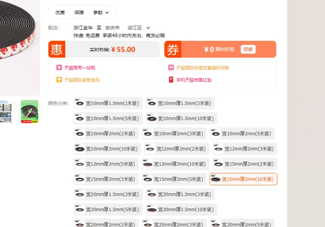
Task: Click the orange 券 badge icon
Action: 173,49
